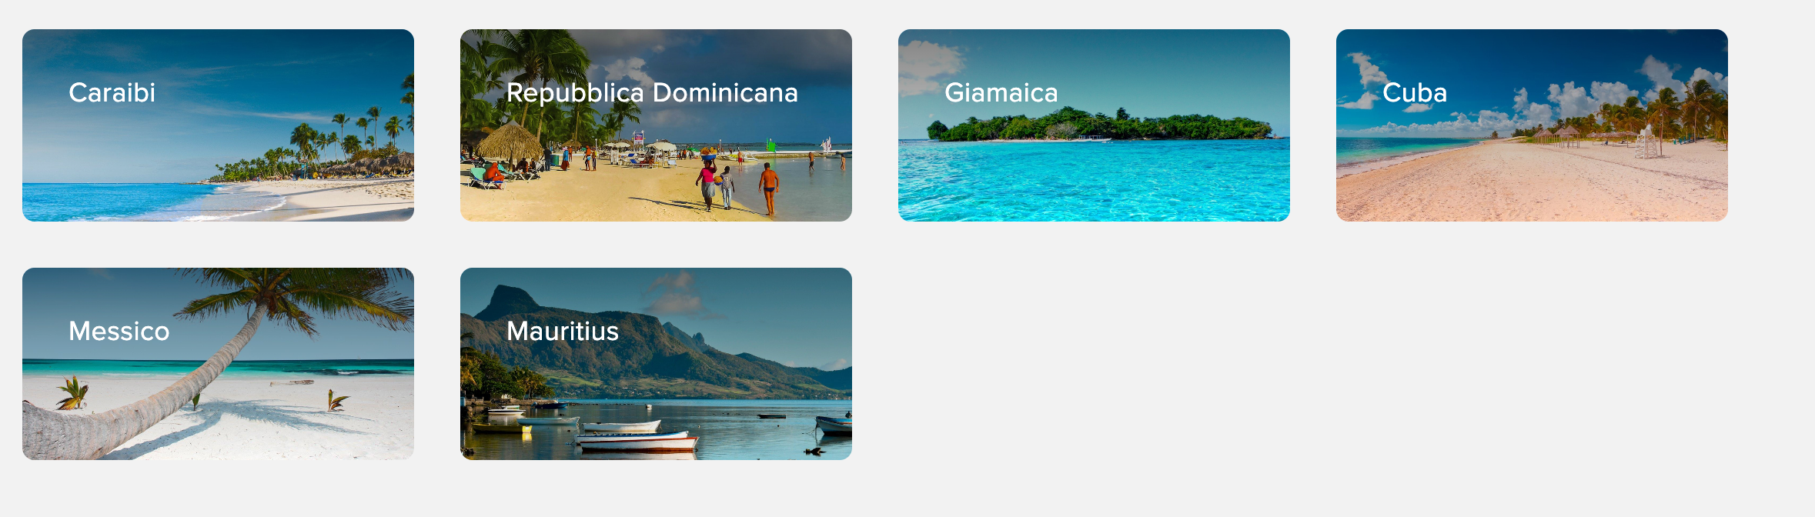Screen dimensions: 1815x517
Task: Select the Repubblica Dominicana destination card
Action: point(656,125)
